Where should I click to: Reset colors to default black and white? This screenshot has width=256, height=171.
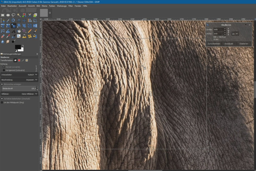pos(16,50)
